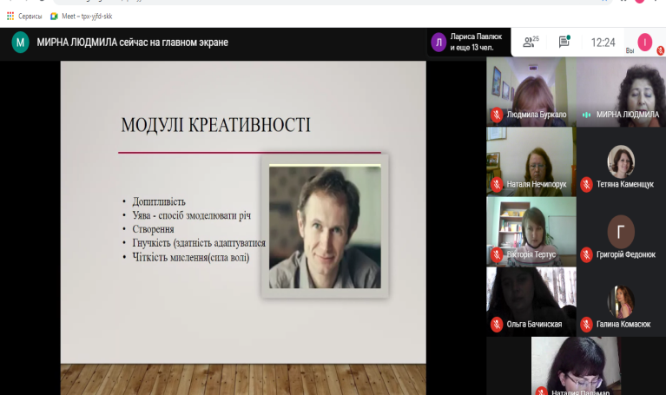Viewport: 666px width, 395px height.
Task: Click muted mic icon of Вікторія Тертус
Action: [x=497, y=254]
